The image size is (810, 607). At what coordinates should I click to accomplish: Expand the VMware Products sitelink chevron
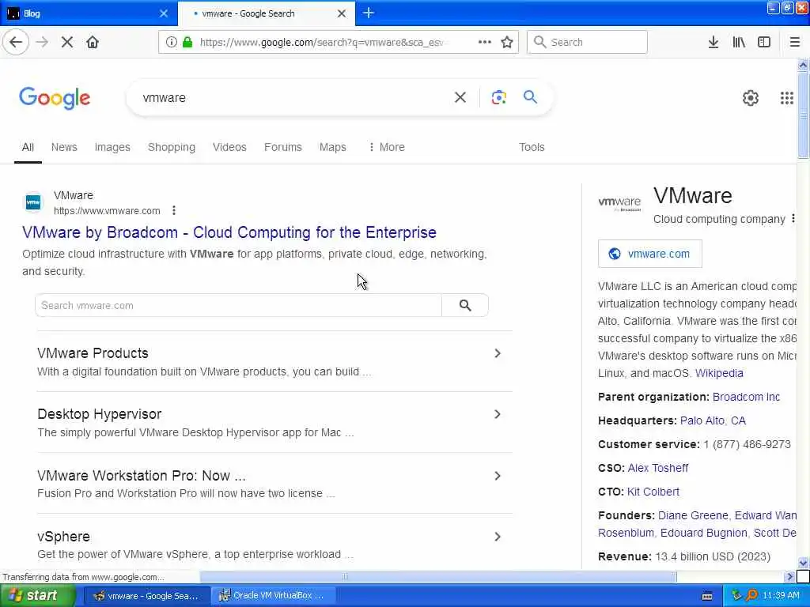497,353
